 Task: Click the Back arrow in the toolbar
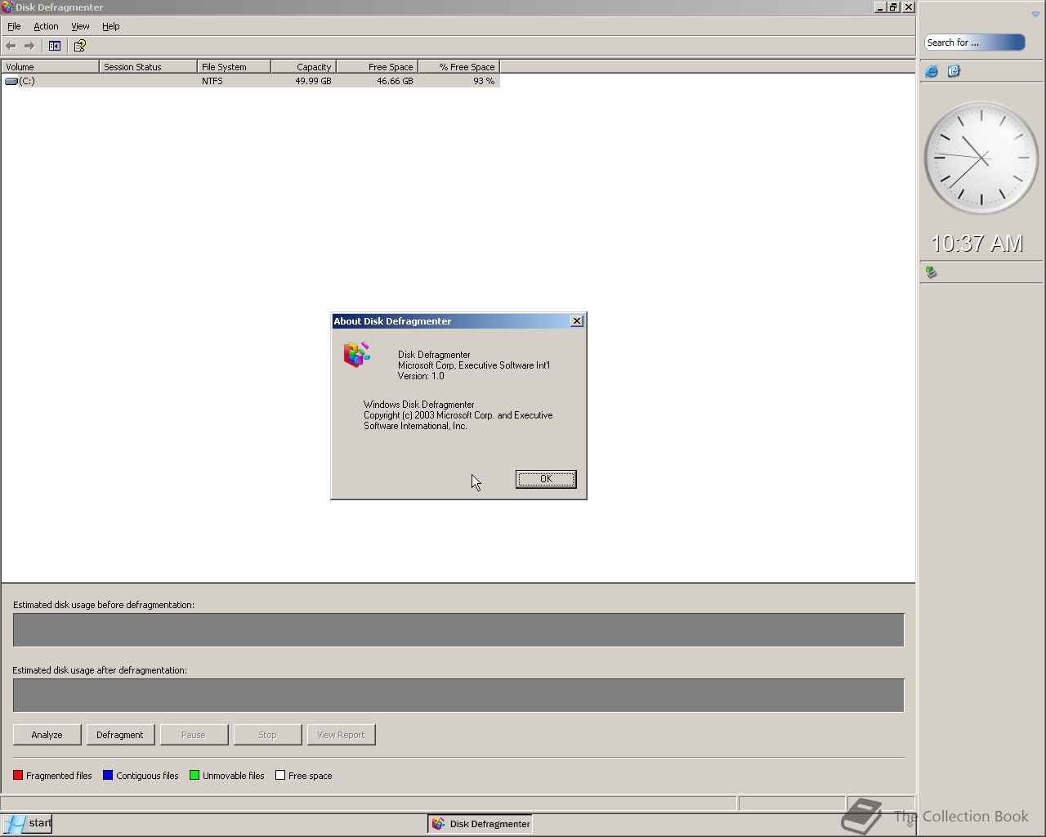coord(11,46)
